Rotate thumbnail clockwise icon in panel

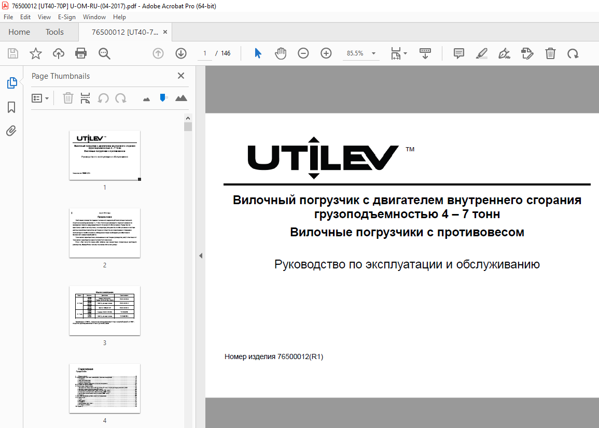click(x=121, y=98)
